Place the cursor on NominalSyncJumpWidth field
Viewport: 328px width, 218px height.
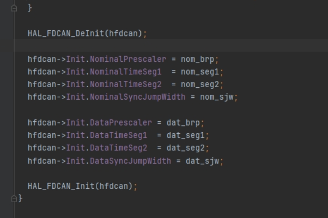(x=137, y=97)
